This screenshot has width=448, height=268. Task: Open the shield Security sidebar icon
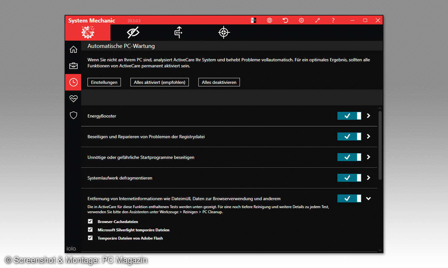pyautogui.click(x=74, y=115)
